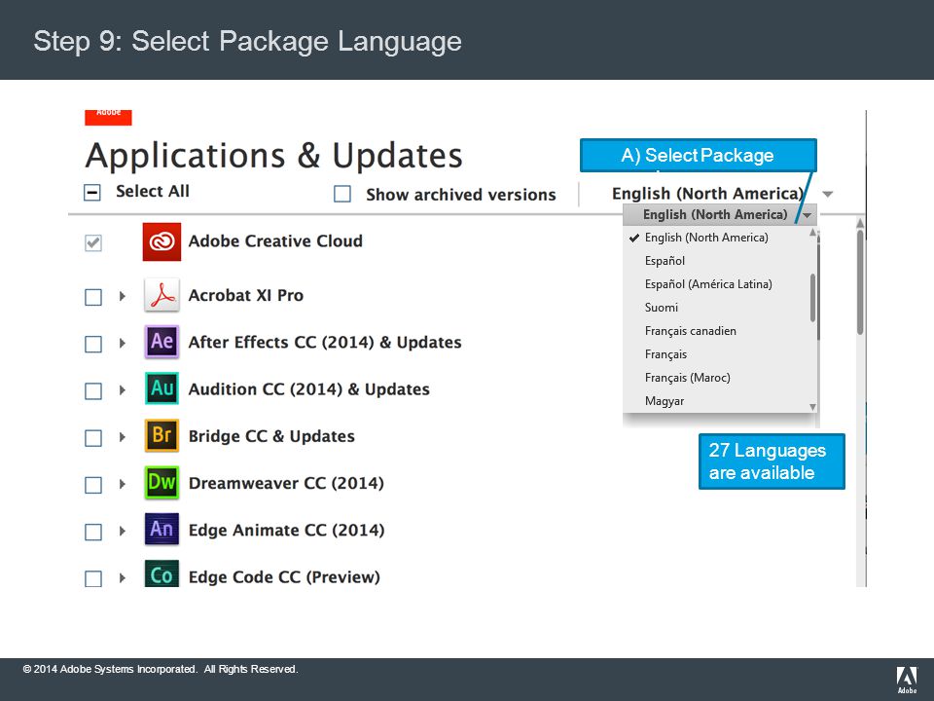This screenshot has height=701, width=934.
Task: Expand the Dreamweaver CC (2014) row
Action: (123, 484)
